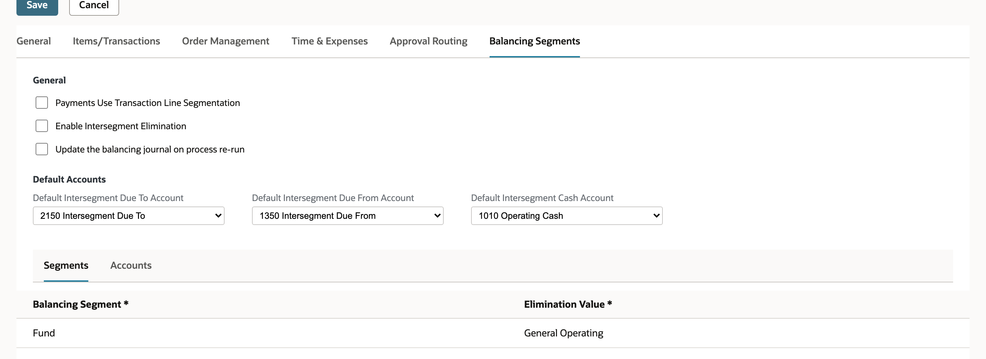The height and width of the screenshot is (359, 986).
Task: Open Default Intersegment Cash Account dropdown
Action: click(567, 216)
